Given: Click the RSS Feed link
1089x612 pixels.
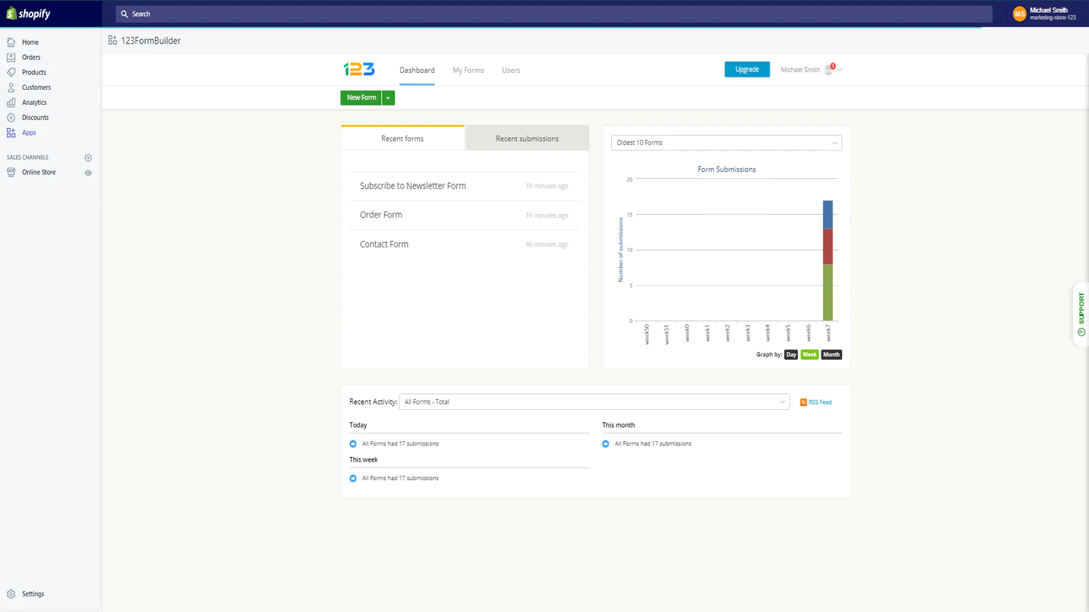Looking at the screenshot, I should (x=819, y=403).
